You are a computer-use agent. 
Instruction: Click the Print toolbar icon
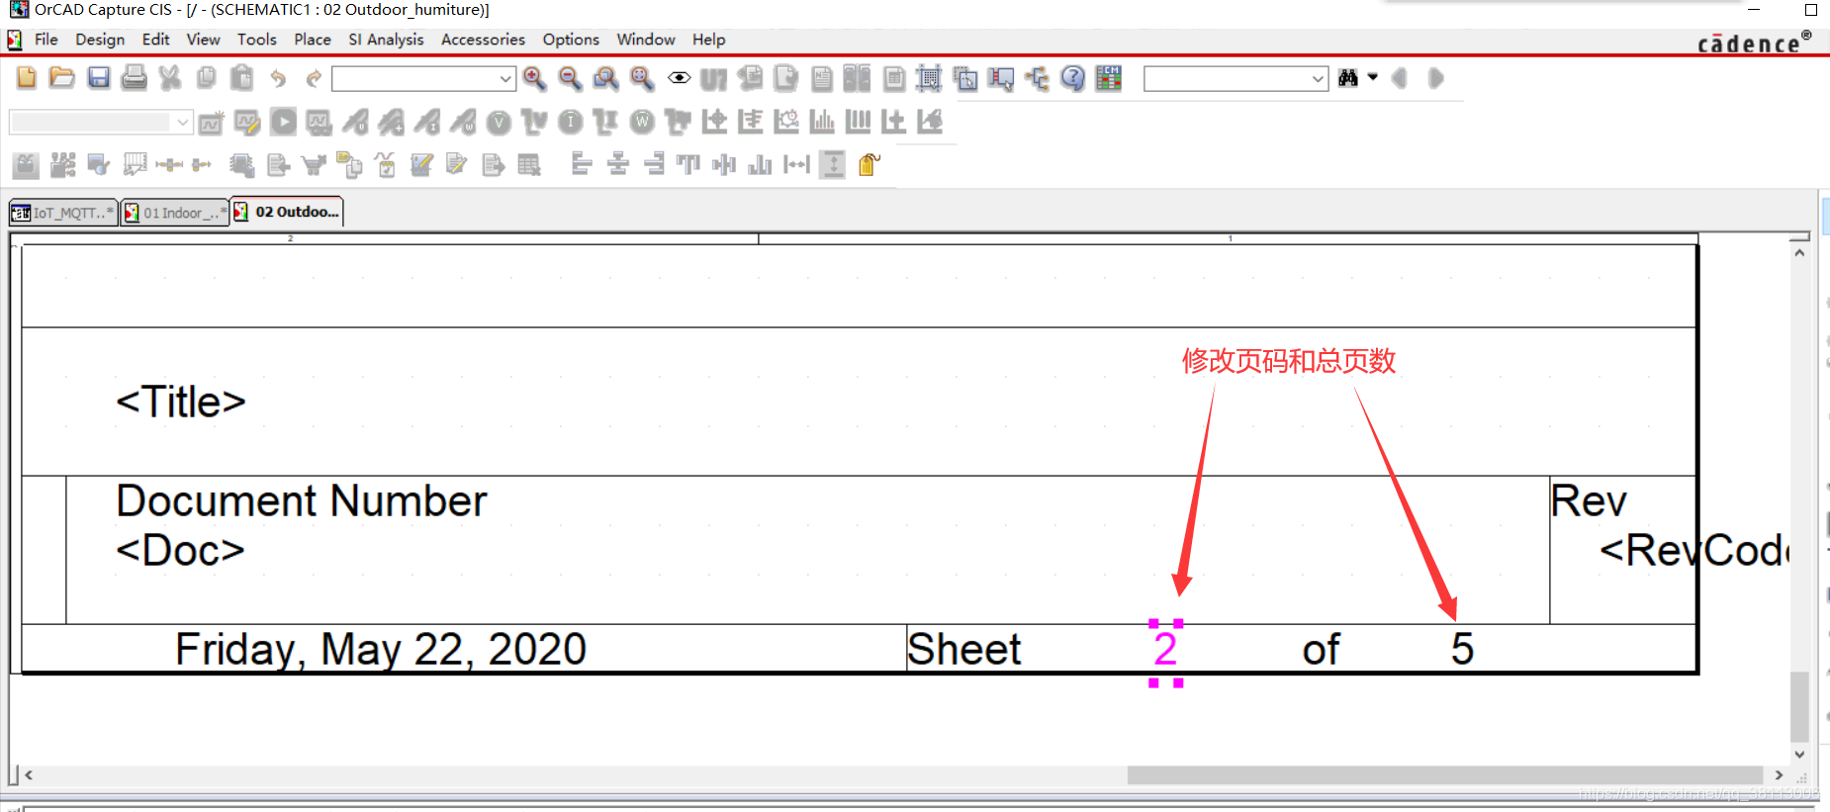coord(134,78)
